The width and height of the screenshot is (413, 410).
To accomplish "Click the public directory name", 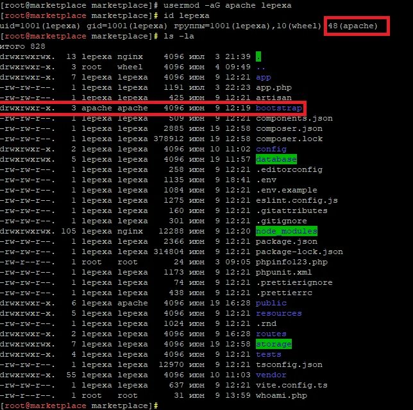I will pos(271,303).
